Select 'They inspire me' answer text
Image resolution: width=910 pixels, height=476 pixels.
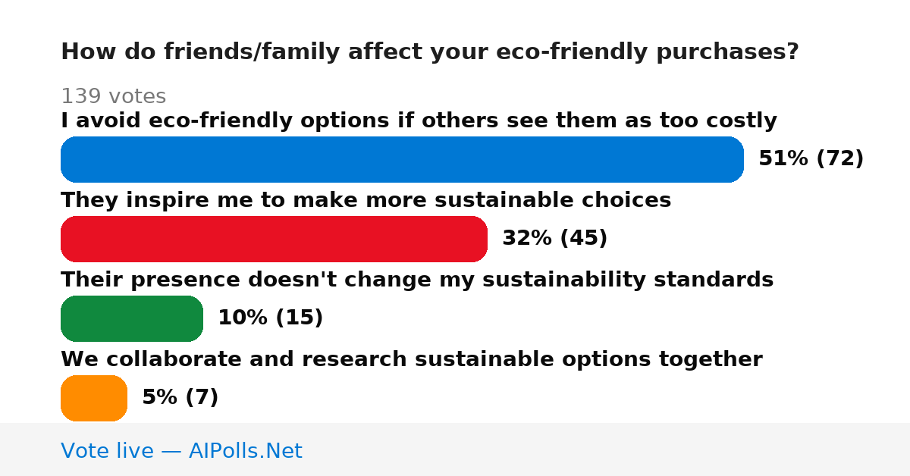pos(366,200)
